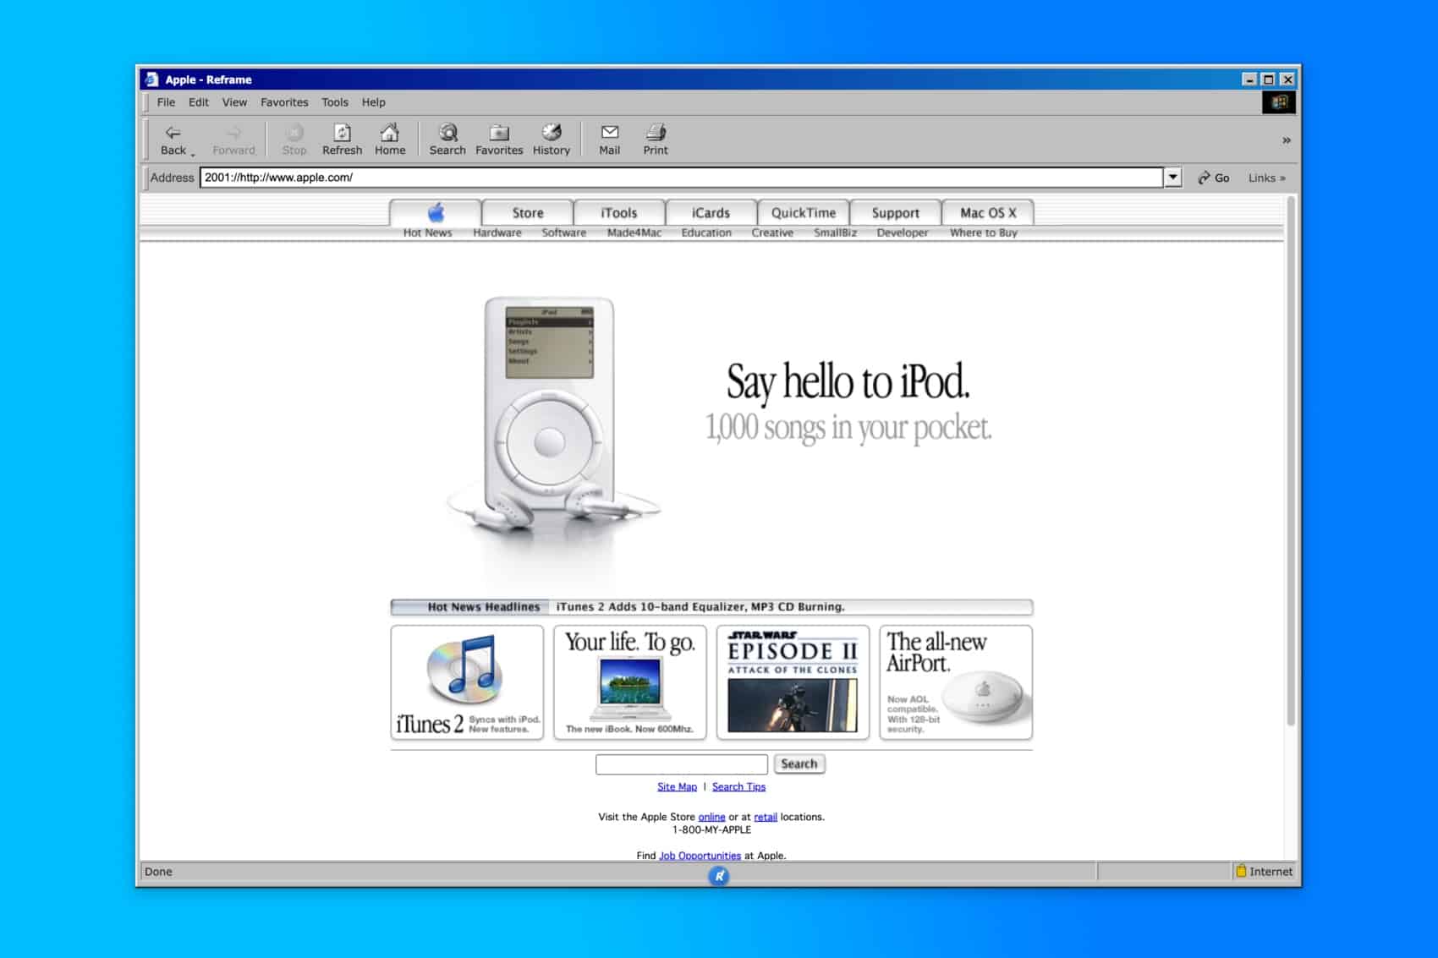The image size is (1438, 958).
Task: Open the Education sublink
Action: (x=706, y=233)
